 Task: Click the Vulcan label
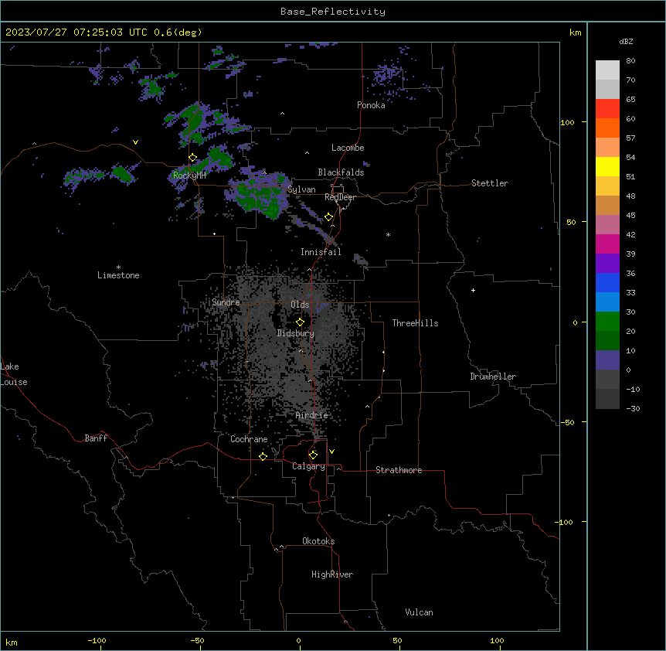(419, 612)
